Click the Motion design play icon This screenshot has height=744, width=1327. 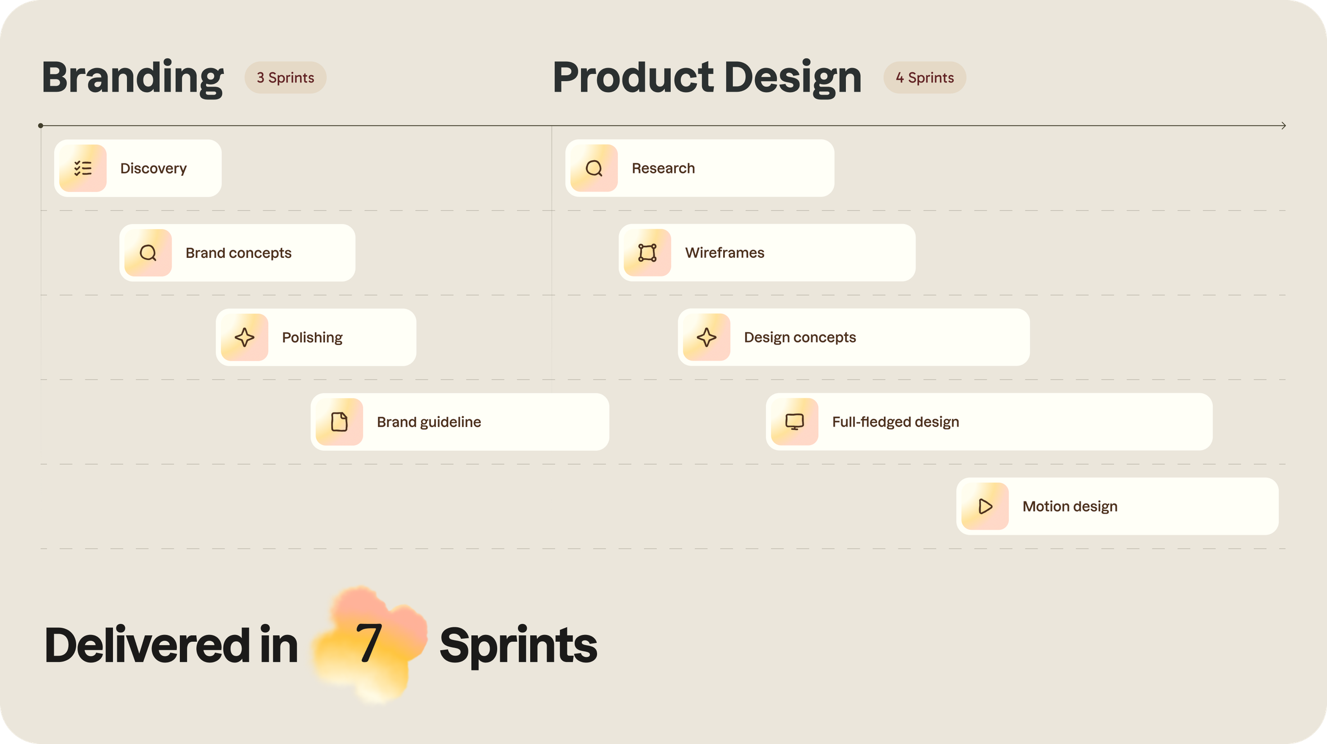click(x=985, y=506)
